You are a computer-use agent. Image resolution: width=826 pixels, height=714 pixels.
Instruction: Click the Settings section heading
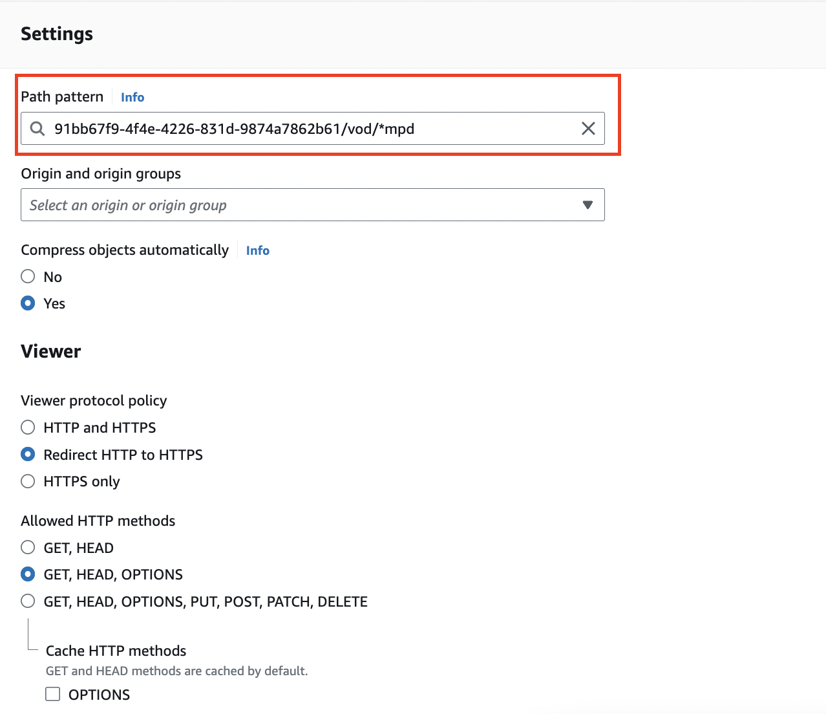point(57,34)
